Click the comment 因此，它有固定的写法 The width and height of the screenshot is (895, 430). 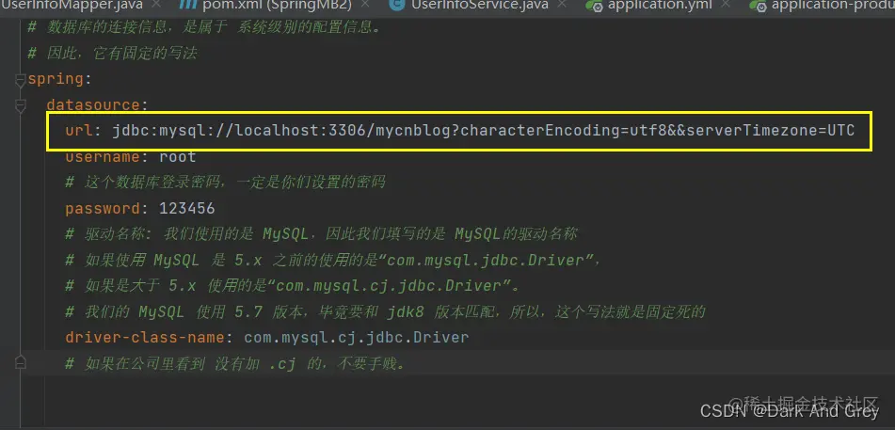(112, 53)
